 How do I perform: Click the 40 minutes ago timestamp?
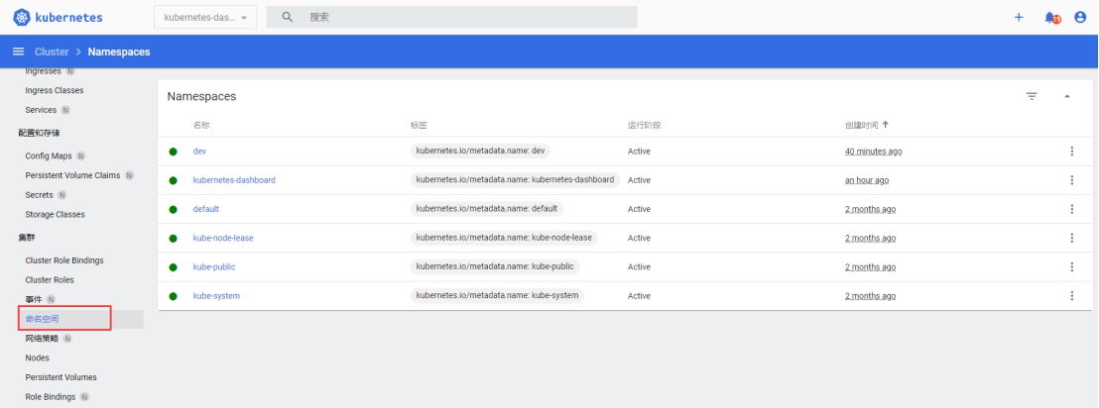[873, 152]
